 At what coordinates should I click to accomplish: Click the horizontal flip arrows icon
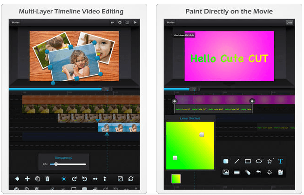point(95,179)
